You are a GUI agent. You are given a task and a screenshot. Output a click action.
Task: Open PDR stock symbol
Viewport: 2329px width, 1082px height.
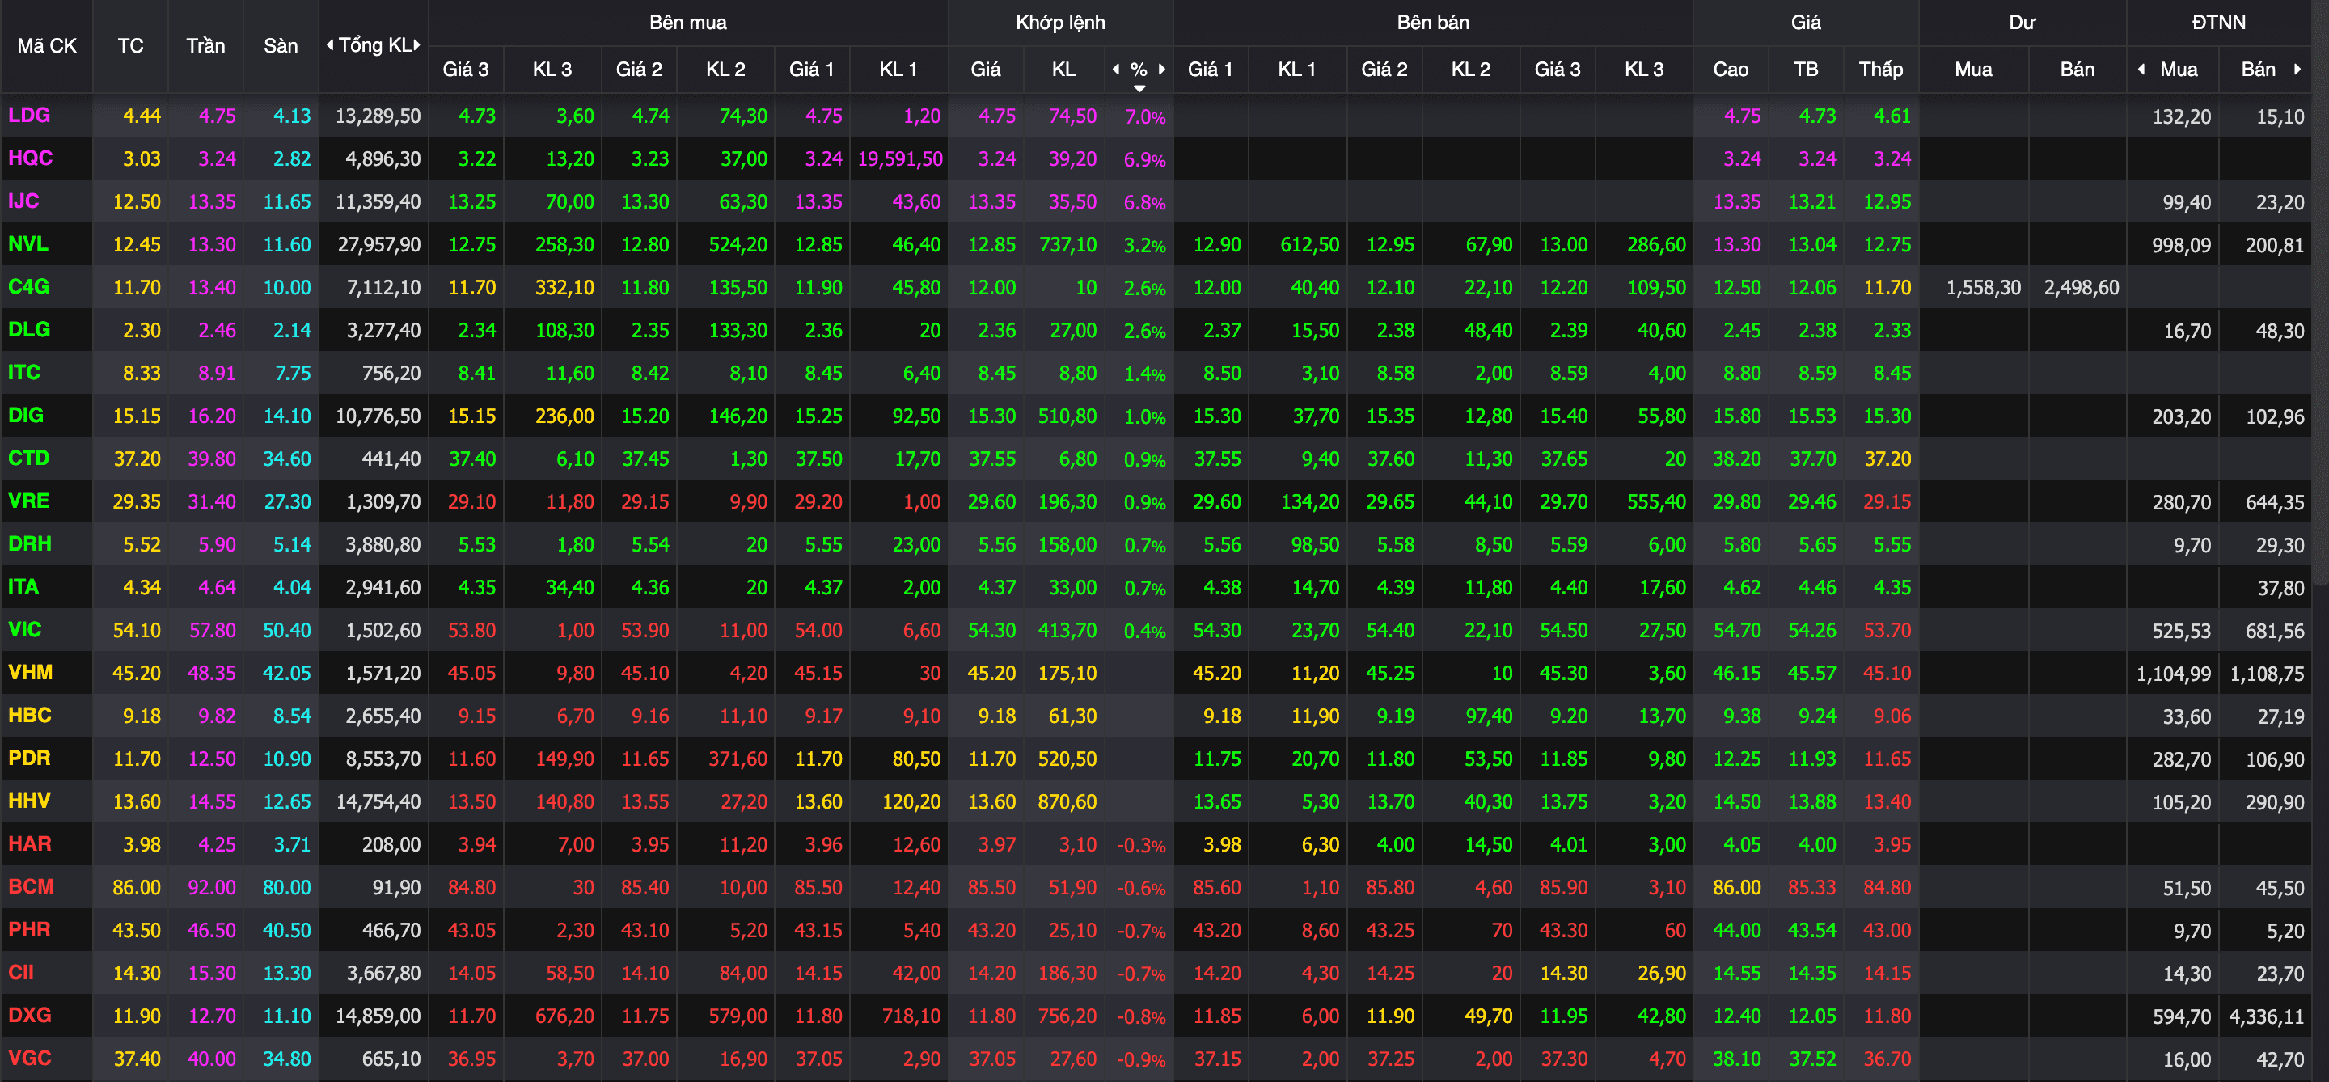click(29, 758)
